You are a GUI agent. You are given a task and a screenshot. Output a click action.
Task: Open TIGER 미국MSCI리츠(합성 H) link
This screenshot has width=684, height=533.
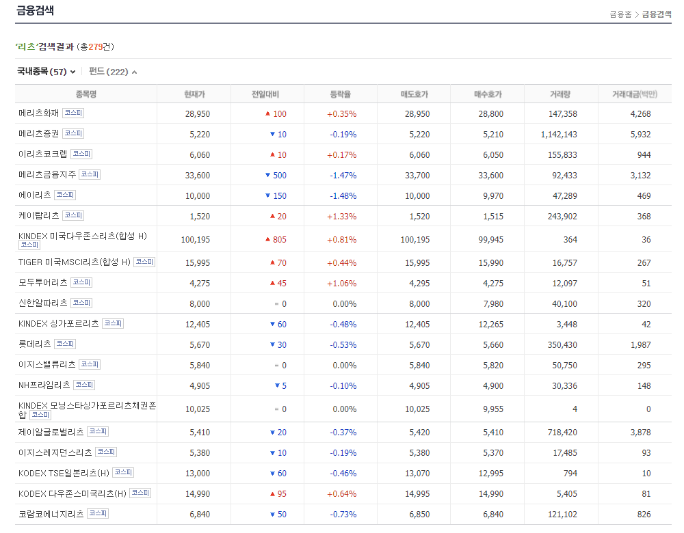[74, 262]
